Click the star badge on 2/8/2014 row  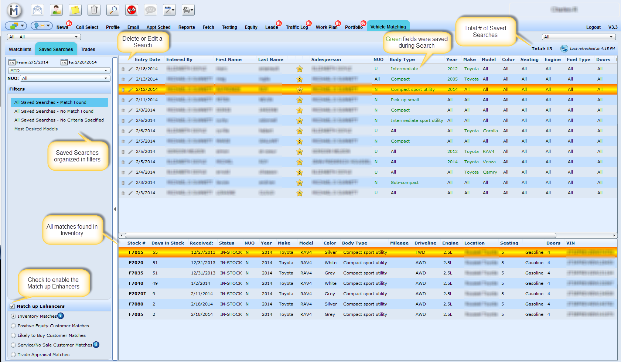click(300, 110)
